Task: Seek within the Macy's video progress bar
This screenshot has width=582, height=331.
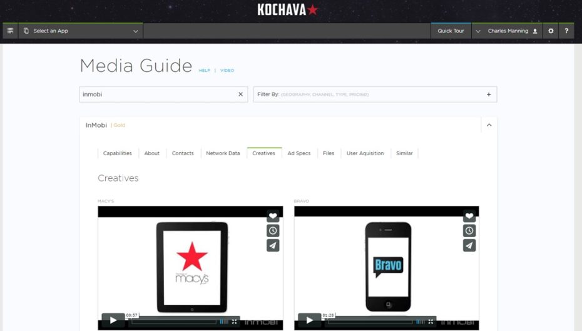Action: [174, 322]
